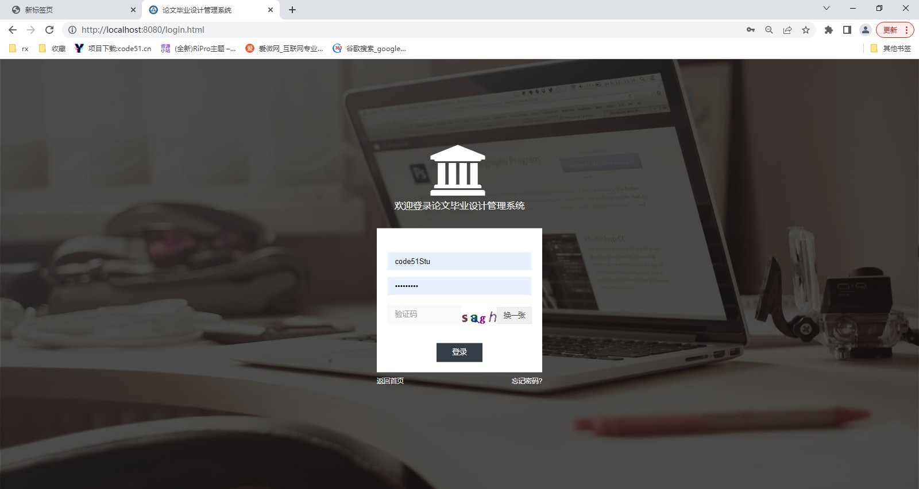This screenshot has width=919, height=489.
Task: Open the extensions puzzle icon
Action: click(x=829, y=30)
